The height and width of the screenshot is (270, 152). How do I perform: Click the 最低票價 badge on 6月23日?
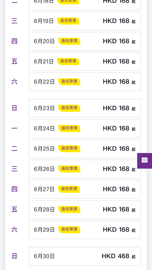pos(69,108)
